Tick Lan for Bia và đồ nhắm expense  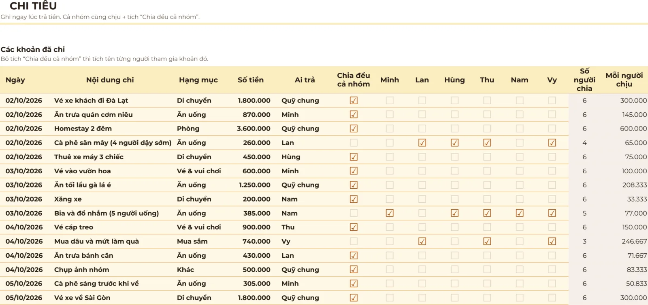coord(422,213)
